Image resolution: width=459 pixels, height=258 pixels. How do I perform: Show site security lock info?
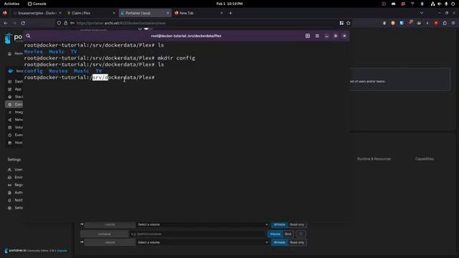click(x=65, y=23)
